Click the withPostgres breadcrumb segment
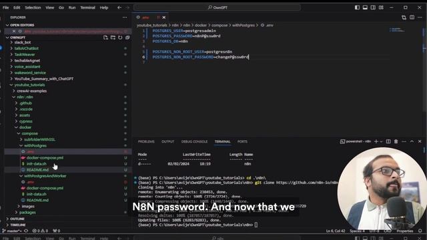Screen dimensions: 427x240 click(x=244, y=25)
